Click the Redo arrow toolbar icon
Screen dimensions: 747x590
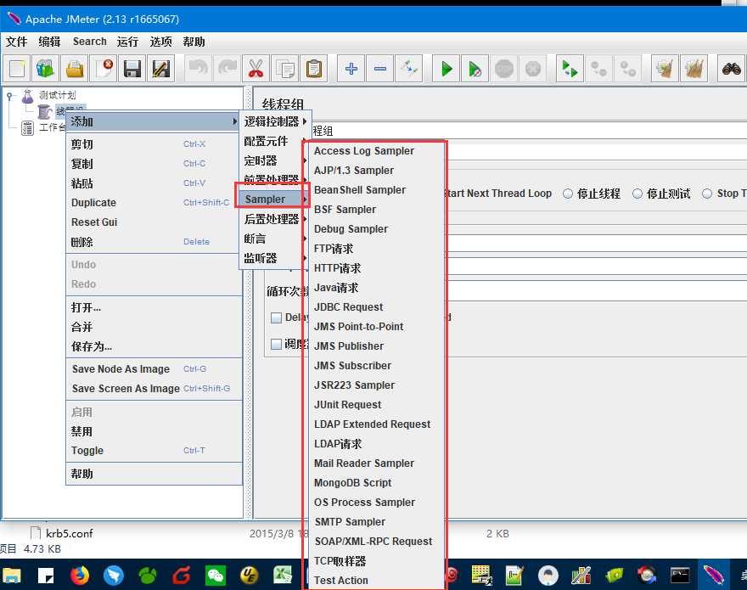227,69
